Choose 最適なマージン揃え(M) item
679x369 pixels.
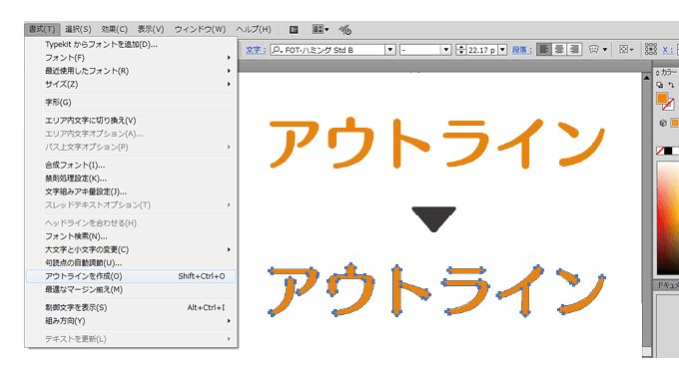(x=132, y=290)
